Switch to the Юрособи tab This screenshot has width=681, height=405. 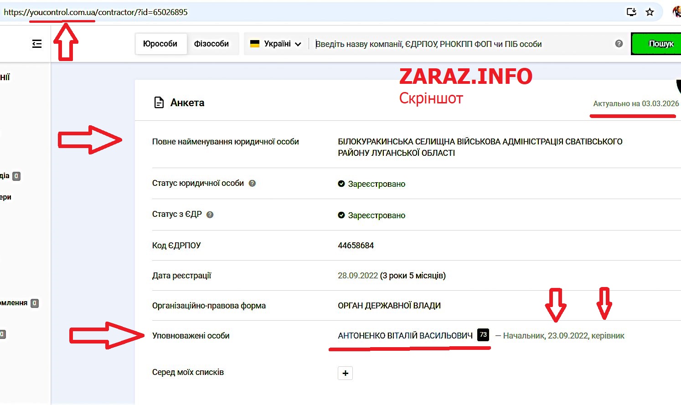tap(160, 44)
